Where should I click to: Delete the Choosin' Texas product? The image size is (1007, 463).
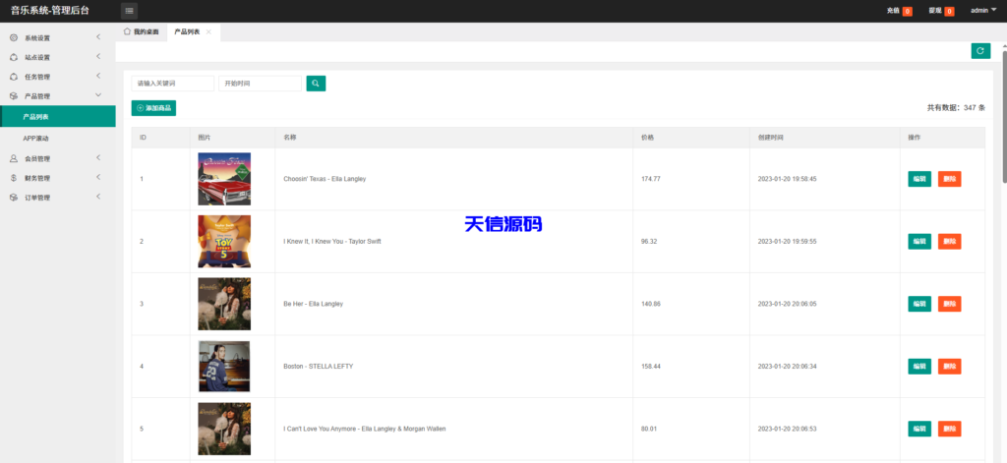click(x=949, y=179)
